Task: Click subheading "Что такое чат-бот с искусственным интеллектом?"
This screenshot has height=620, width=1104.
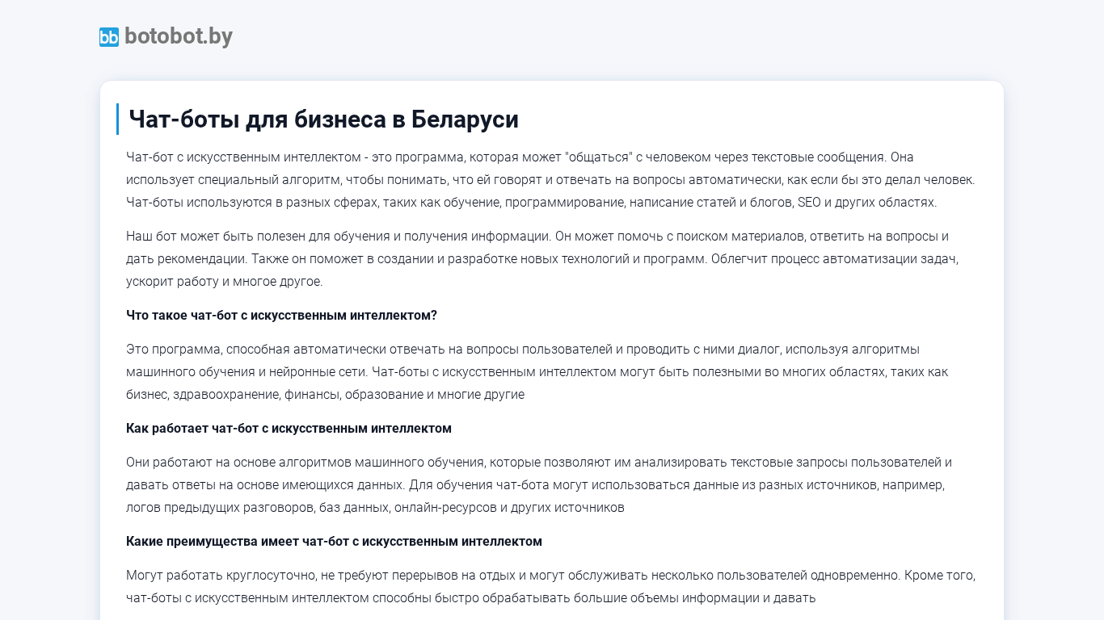Action: coord(281,315)
